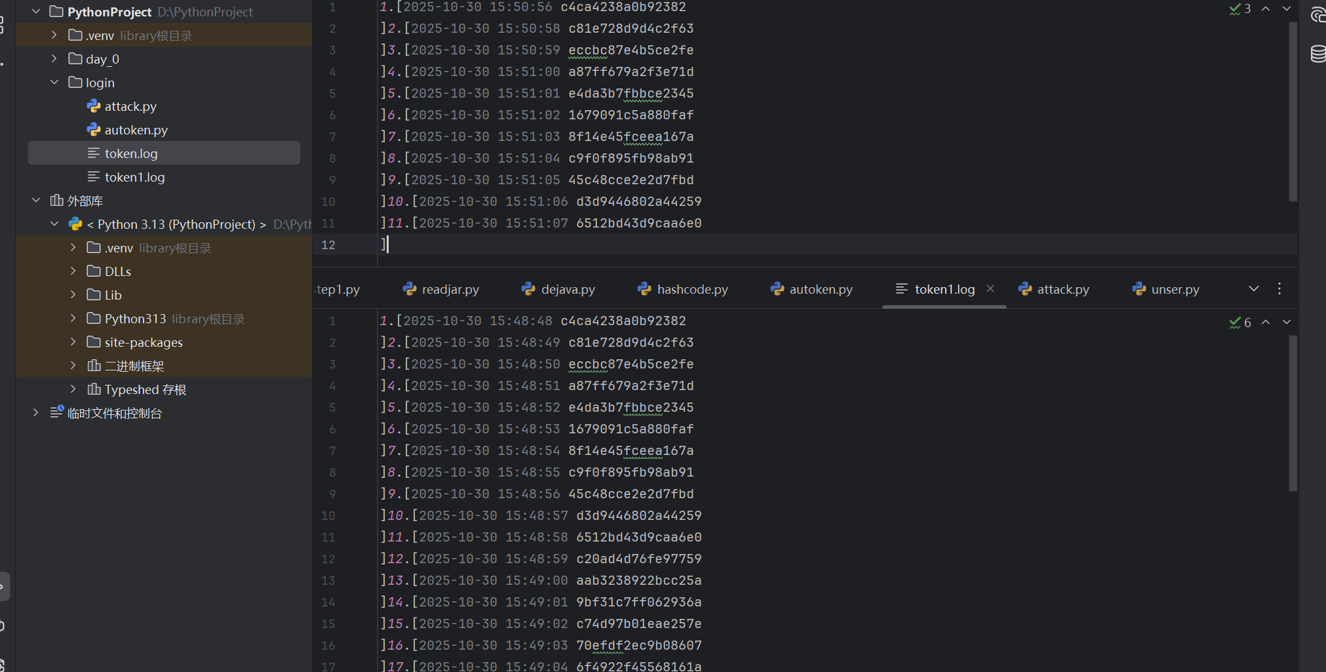Screen dimensions: 1326x672
Task: Show hidden tabs dropdown list
Action: click(1254, 288)
